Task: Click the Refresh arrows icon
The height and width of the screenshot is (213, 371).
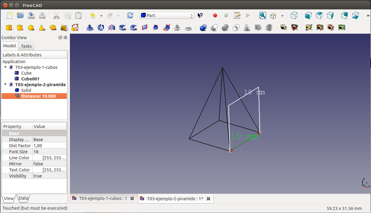Action: [130, 15]
